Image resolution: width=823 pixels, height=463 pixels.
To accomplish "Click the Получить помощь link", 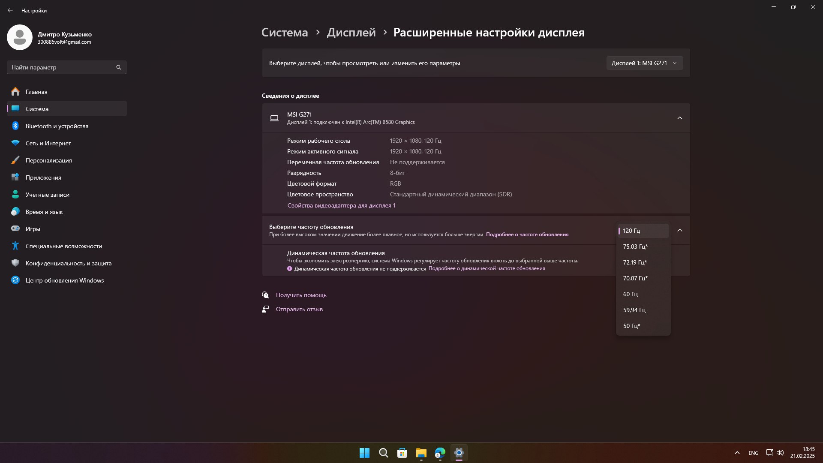I will (301, 295).
